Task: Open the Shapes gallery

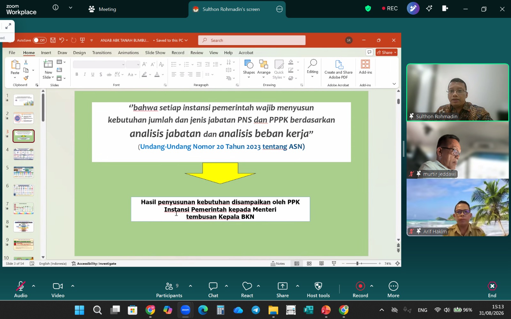Action: 249,69
